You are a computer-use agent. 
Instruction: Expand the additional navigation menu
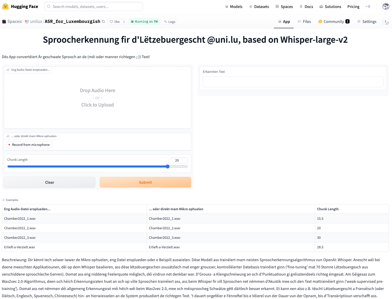pos(368,6)
